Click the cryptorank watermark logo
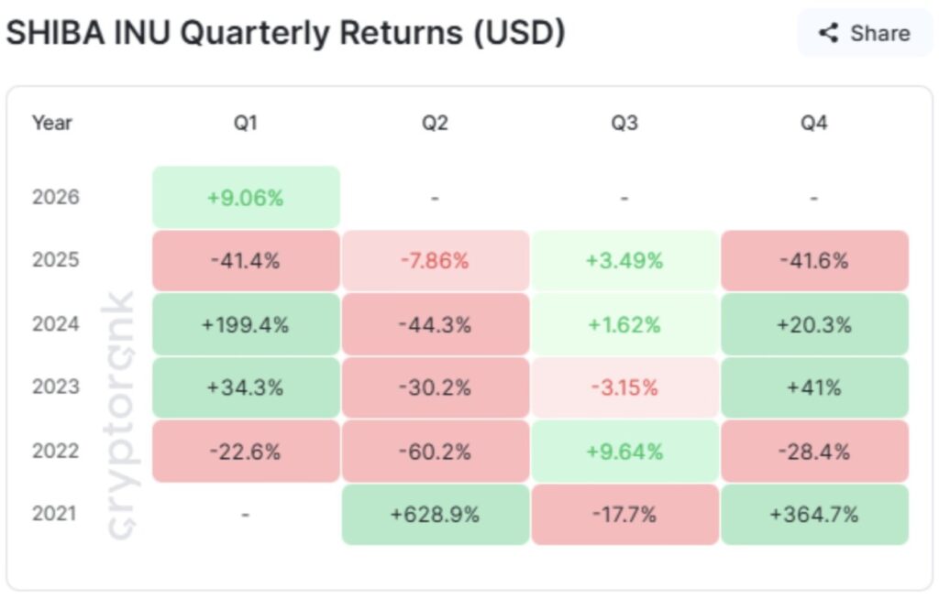939x599 pixels. pyautogui.click(x=122, y=417)
